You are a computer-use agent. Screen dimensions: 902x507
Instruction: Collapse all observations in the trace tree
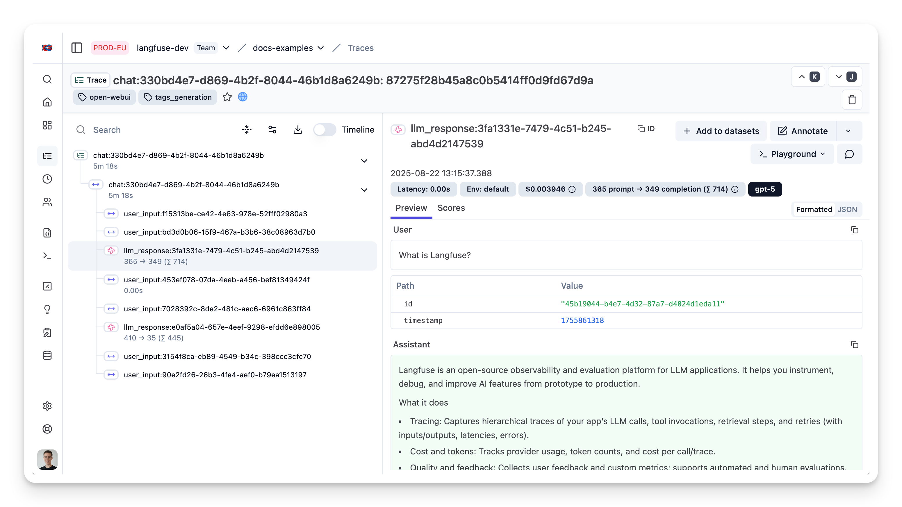(x=247, y=130)
